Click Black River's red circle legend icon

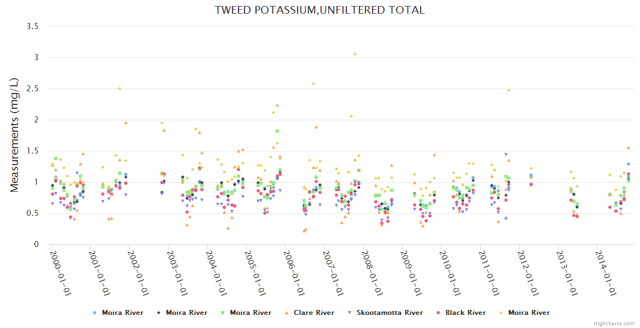(x=438, y=313)
